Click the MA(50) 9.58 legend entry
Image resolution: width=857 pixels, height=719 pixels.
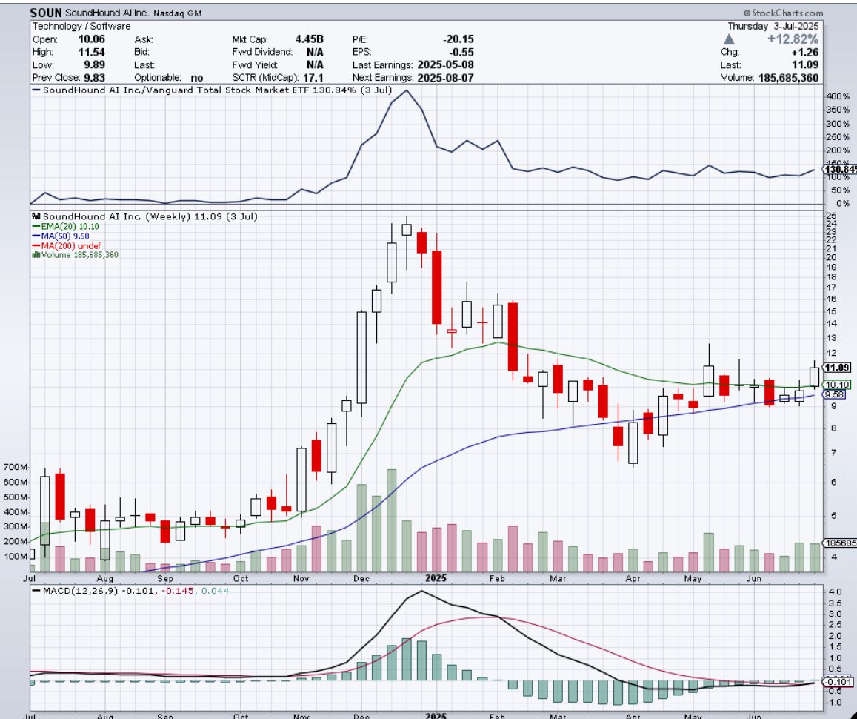click(x=61, y=236)
